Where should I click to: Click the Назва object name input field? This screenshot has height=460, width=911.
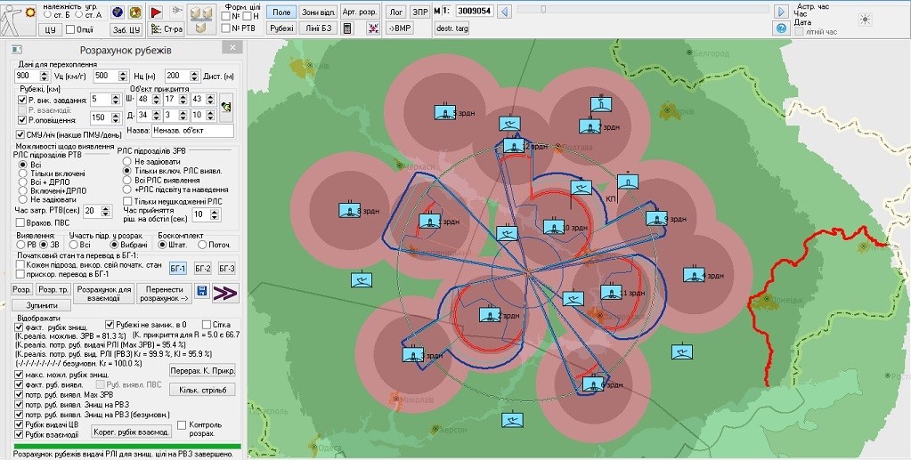coord(191,131)
